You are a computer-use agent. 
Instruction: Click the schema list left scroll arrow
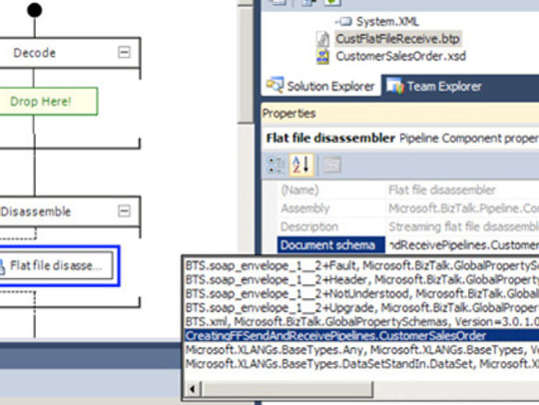point(192,389)
